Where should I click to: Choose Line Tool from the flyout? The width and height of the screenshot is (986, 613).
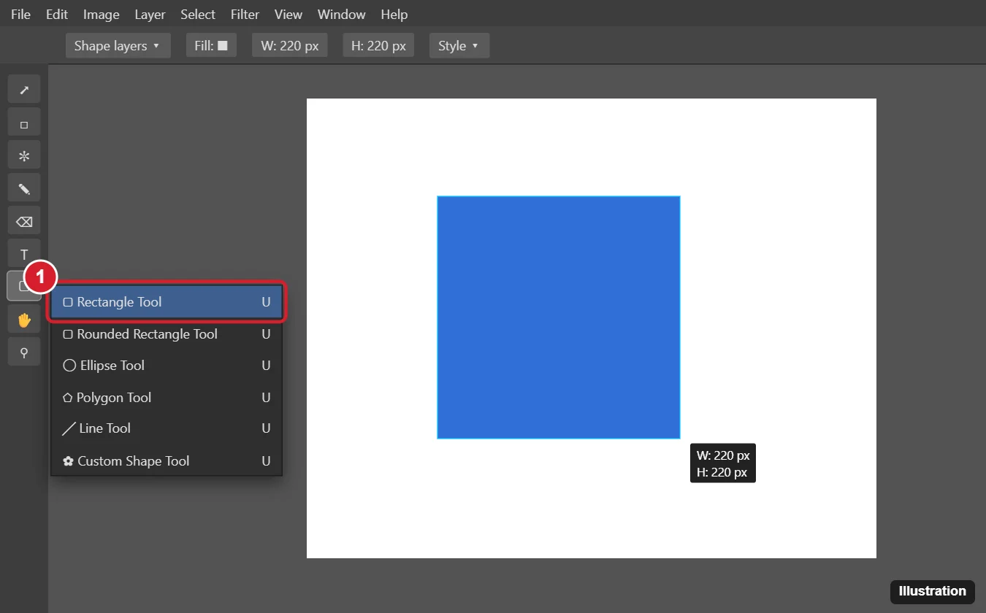coord(167,428)
